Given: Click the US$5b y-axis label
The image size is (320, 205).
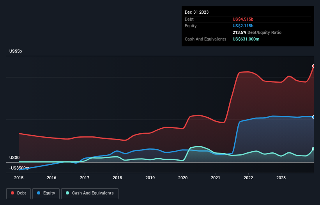Looking at the screenshot, I should tap(16, 51).
